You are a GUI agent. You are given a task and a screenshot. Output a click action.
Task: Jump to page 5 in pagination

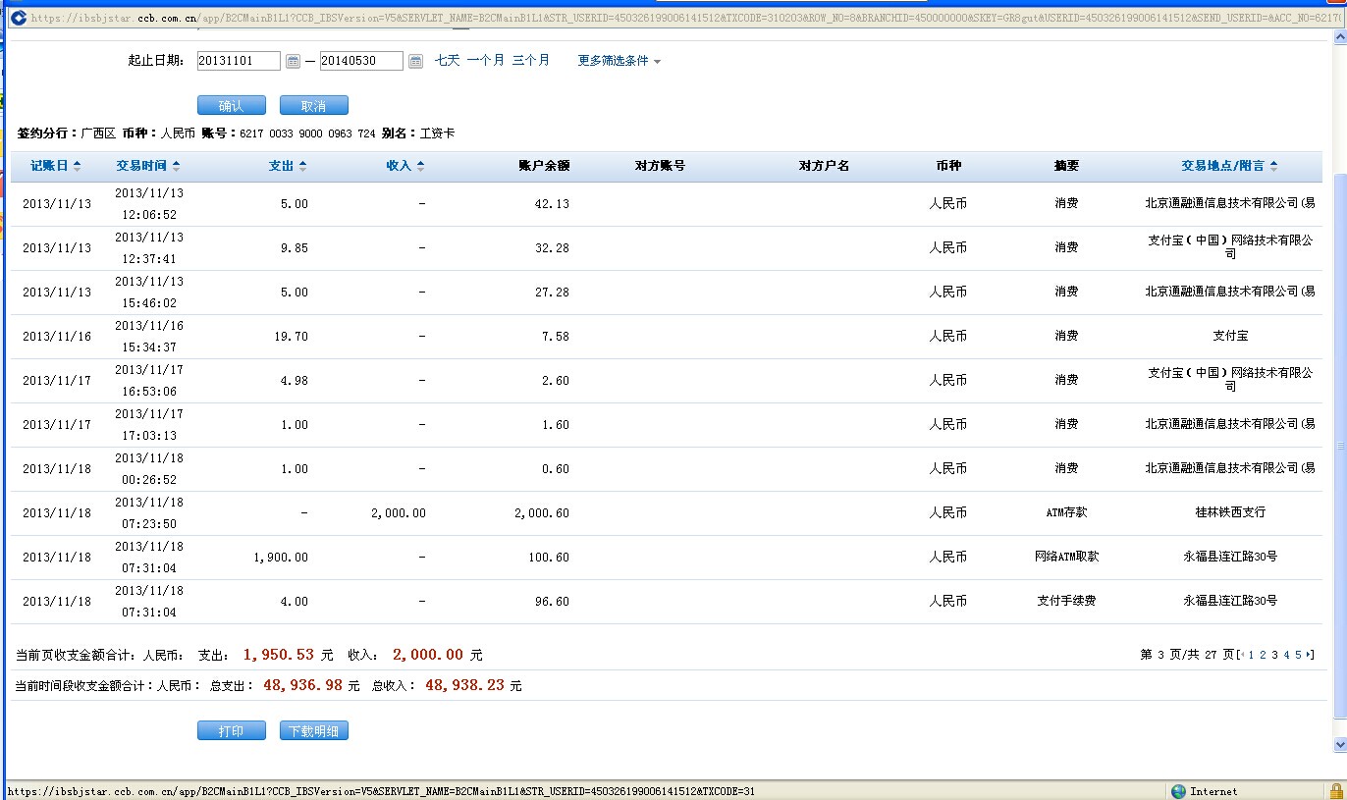(x=1298, y=655)
